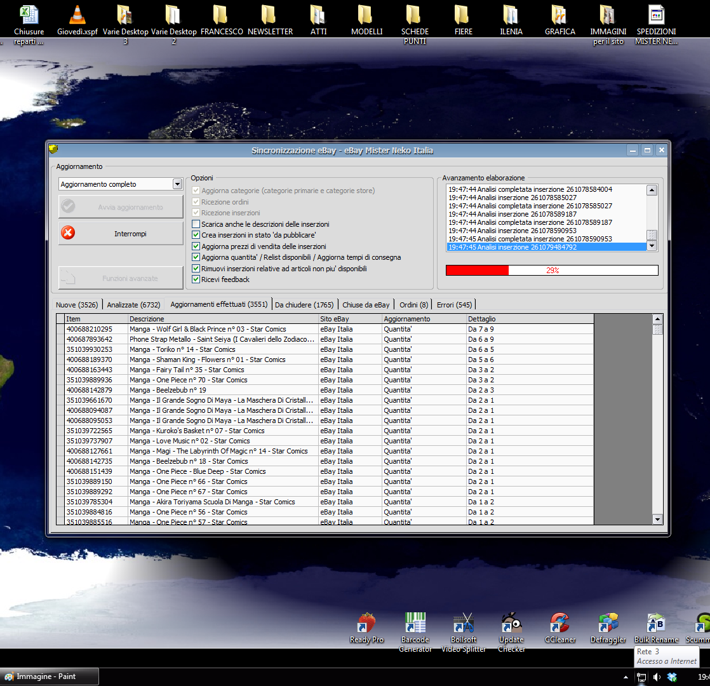Sort table by the 'Item' column header
Image resolution: width=710 pixels, height=686 pixels.
[97, 319]
